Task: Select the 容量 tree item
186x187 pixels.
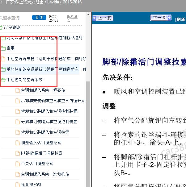Action: pyautogui.click(x=11, y=48)
